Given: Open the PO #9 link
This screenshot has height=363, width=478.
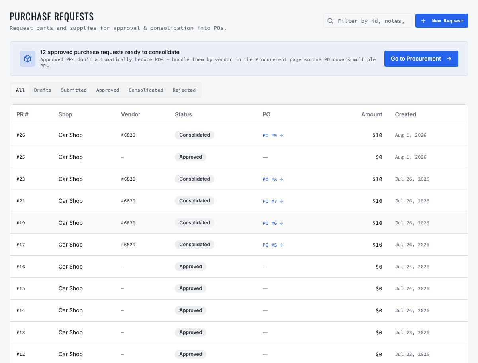Looking at the screenshot, I should (x=273, y=135).
